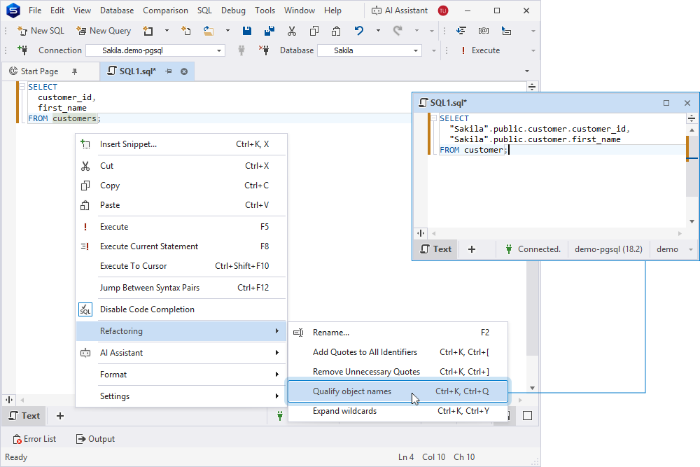Viewport: 700px width, 467px height.
Task: Choose Jump Between Syntax Pairs
Action: click(x=181, y=288)
